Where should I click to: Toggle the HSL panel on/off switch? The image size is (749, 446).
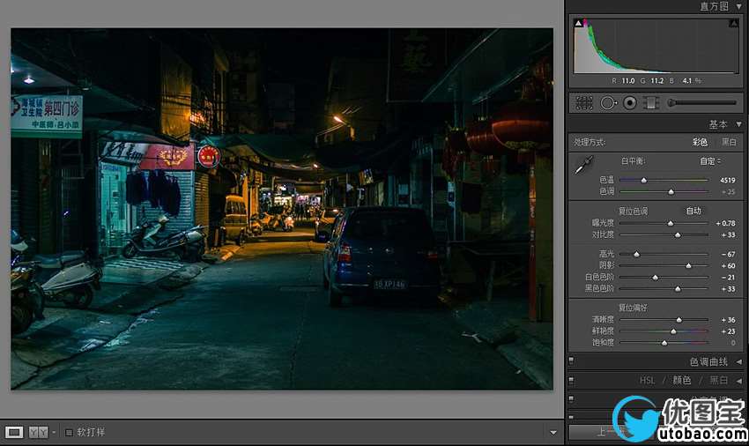[x=571, y=380]
